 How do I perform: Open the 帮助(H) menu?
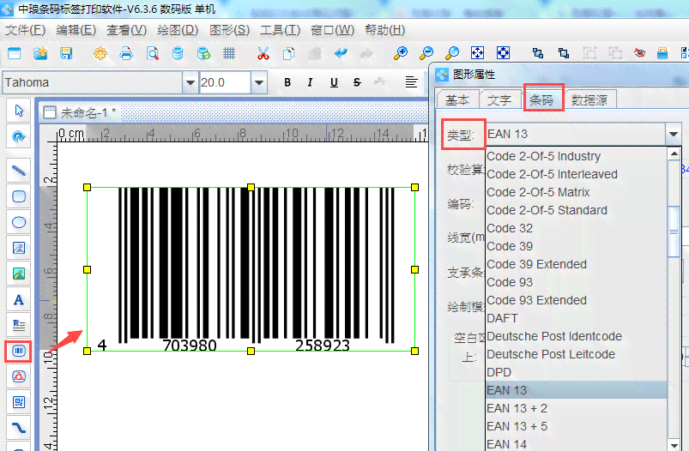tap(385, 30)
